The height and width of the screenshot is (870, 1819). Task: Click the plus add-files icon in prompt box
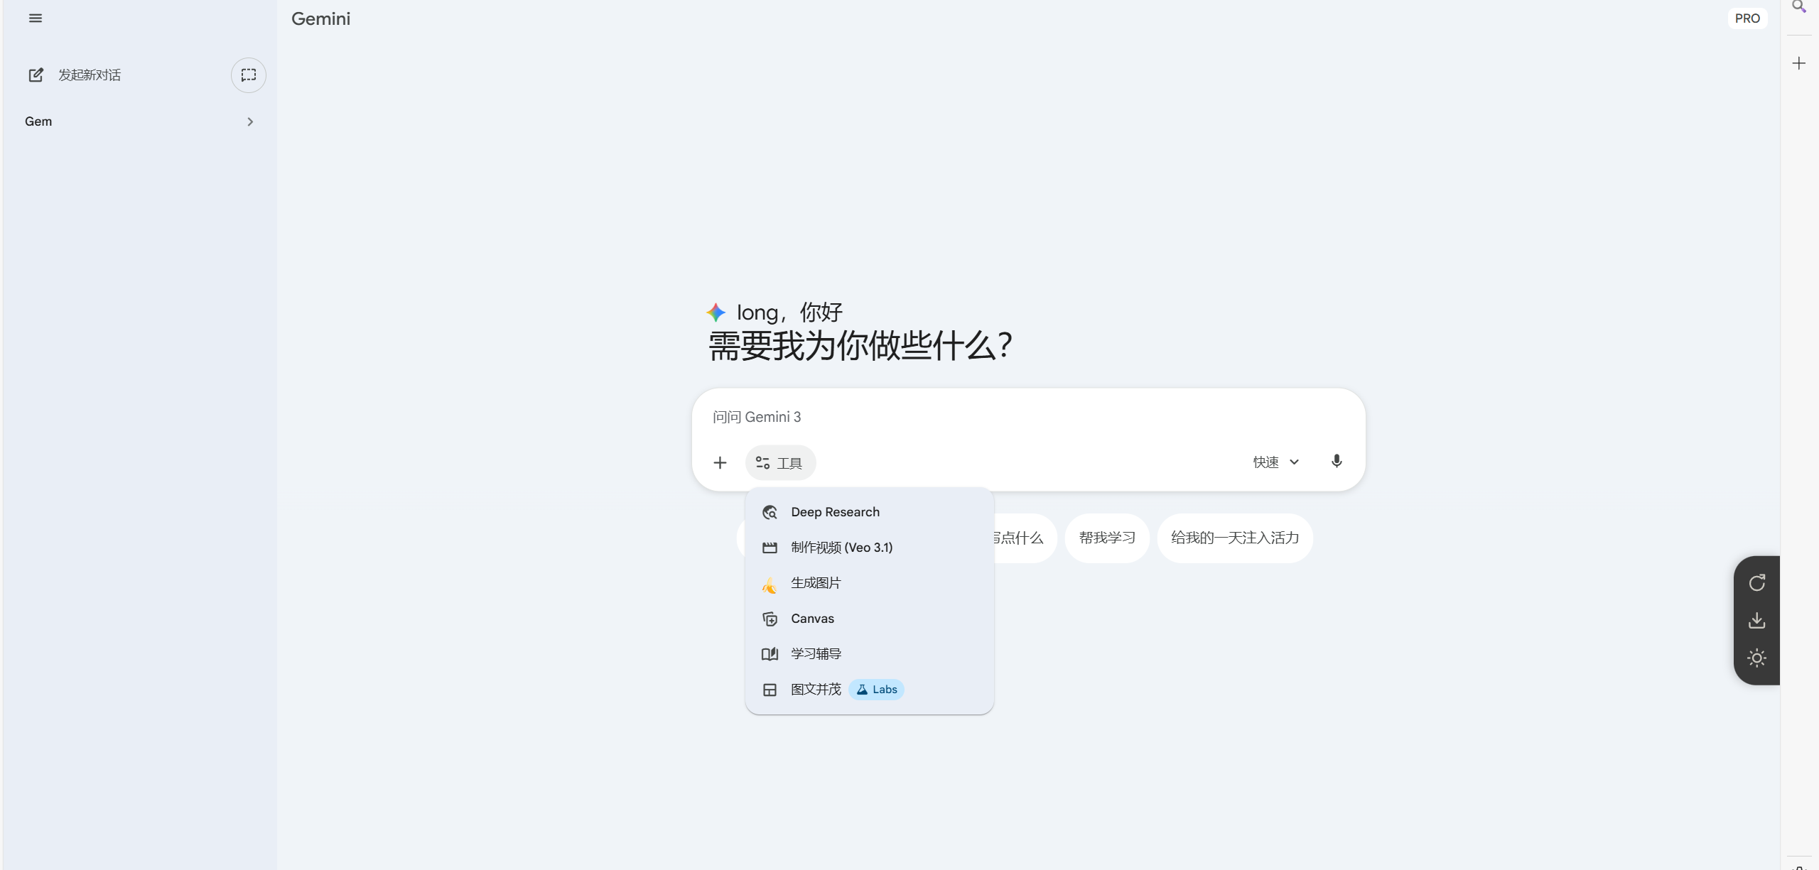pos(720,462)
